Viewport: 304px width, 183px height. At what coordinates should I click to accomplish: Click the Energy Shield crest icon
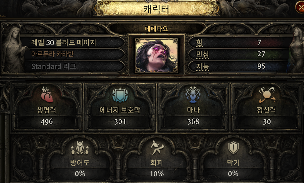[120, 95]
